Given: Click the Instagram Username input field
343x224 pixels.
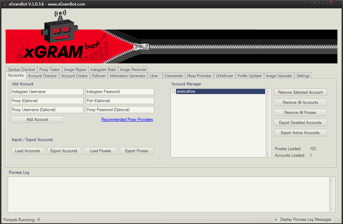Looking at the screenshot, I should coord(47,92).
